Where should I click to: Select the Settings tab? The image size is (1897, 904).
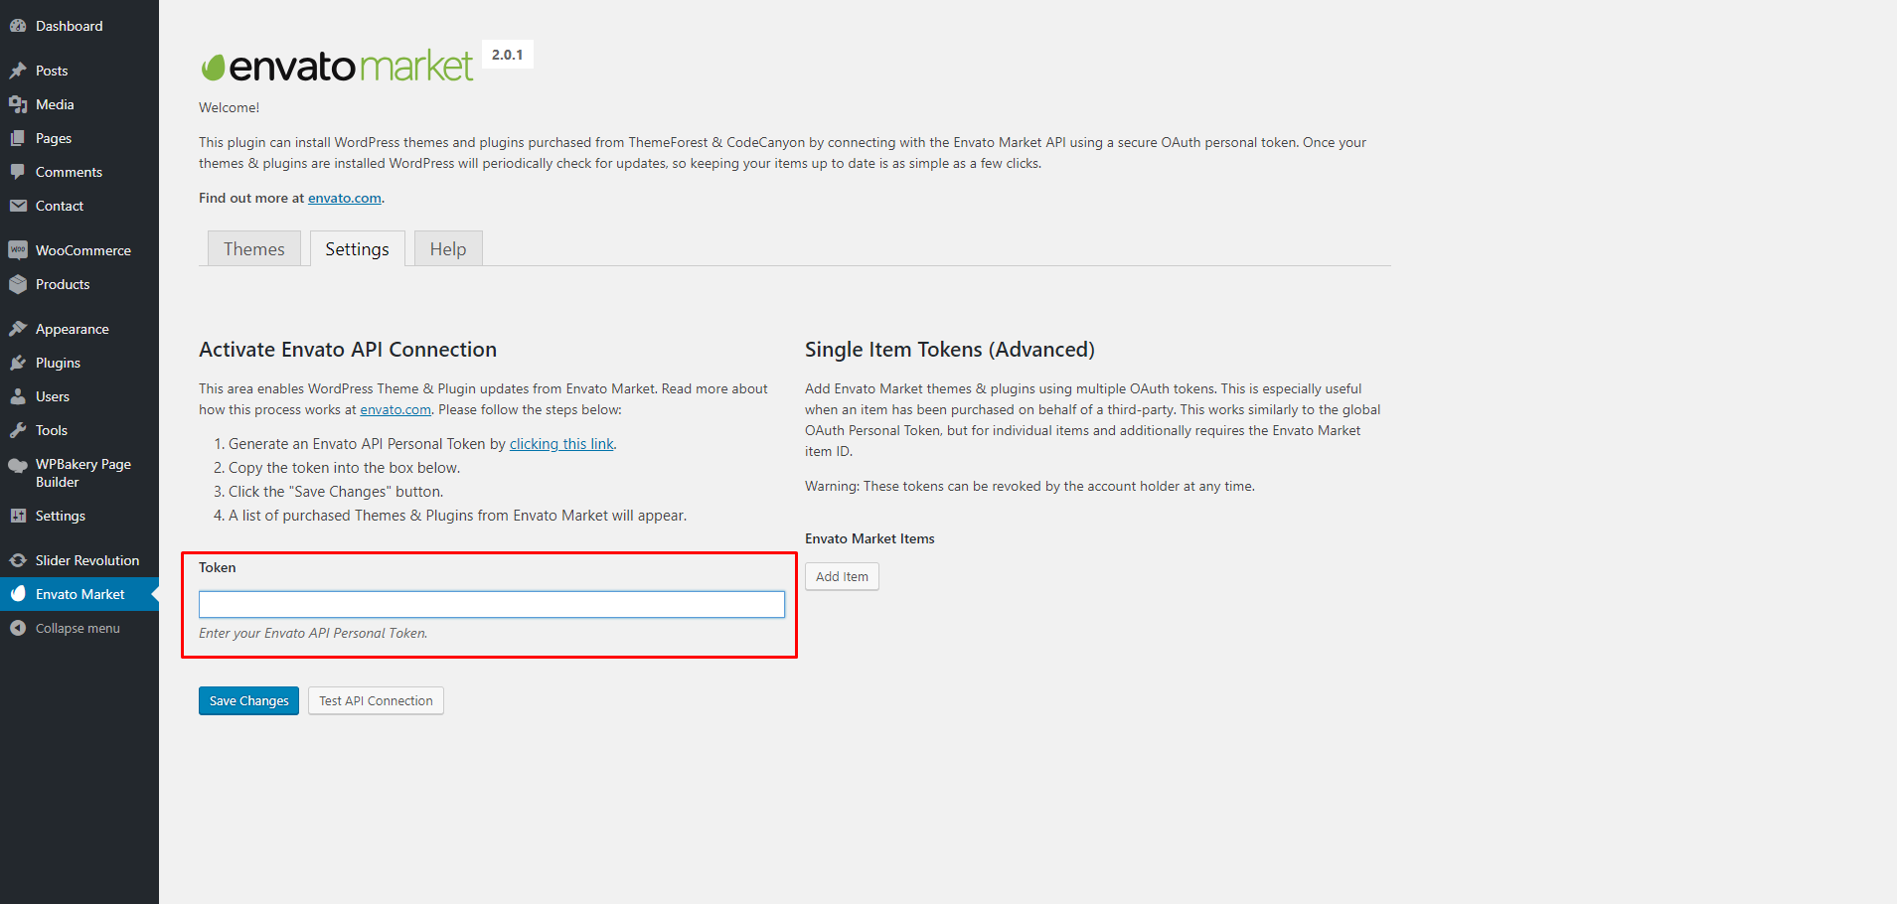357,249
